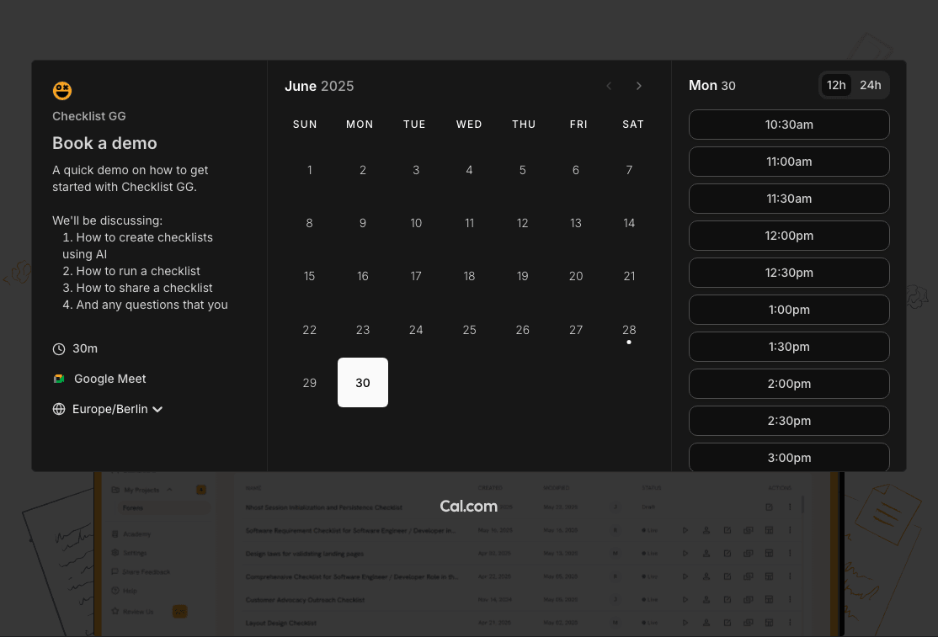
Task: Click date 26 in the calendar
Action: (523, 330)
